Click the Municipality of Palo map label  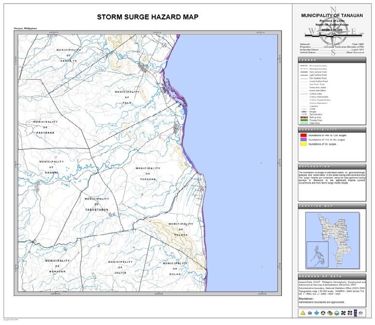(127, 96)
